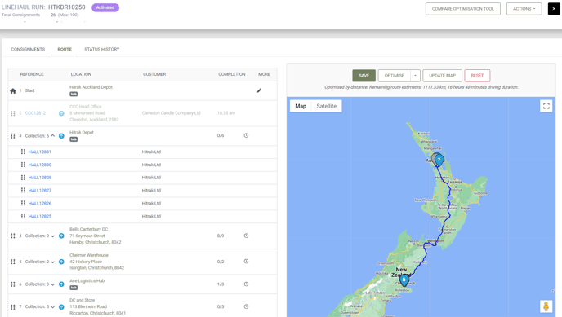
Task: Click drag handle beside HALL12828
Action: tap(23, 178)
